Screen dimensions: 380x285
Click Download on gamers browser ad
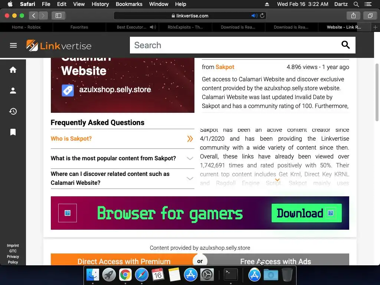(x=307, y=213)
